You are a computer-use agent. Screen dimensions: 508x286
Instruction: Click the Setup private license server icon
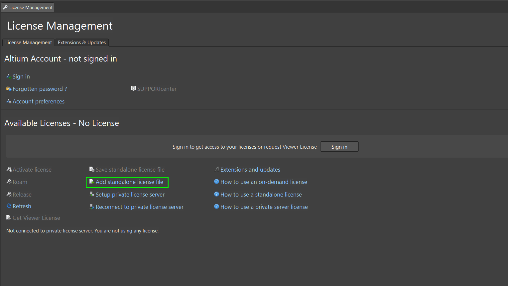pos(92,194)
